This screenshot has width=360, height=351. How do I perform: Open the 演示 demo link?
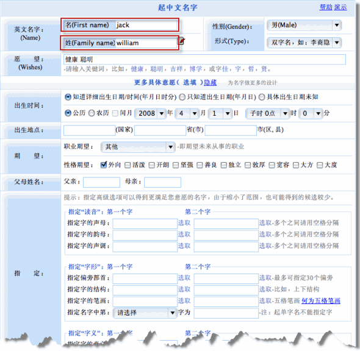tap(340, 7)
